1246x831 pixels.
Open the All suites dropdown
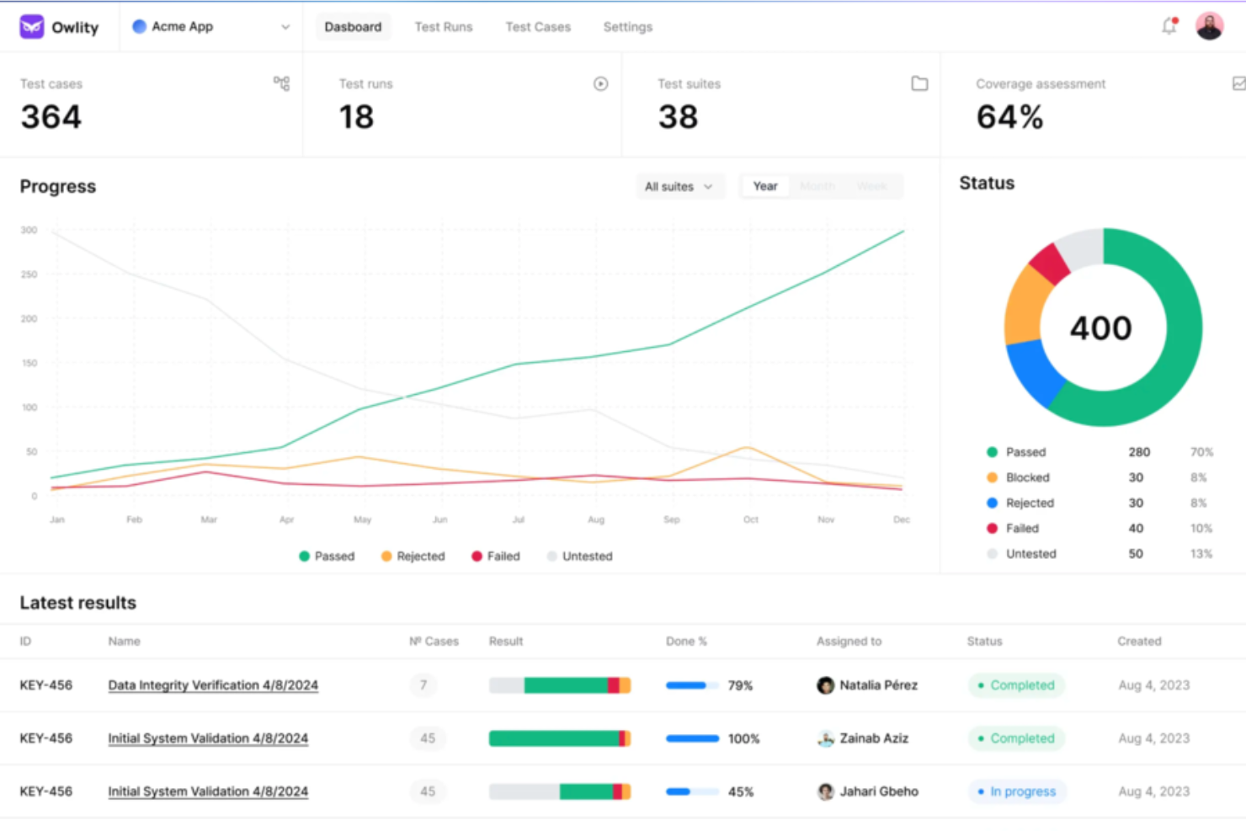[x=679, y=186]
